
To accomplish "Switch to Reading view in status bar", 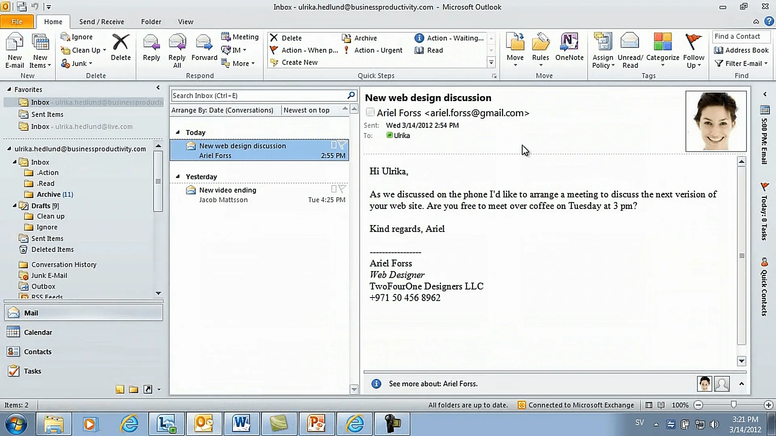I will pyautogui.click(x=661, y=405).
